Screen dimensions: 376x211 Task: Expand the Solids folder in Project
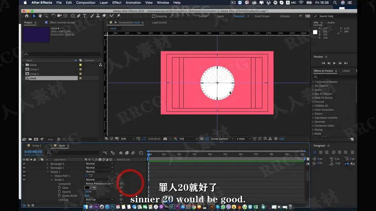pos(23,65)
